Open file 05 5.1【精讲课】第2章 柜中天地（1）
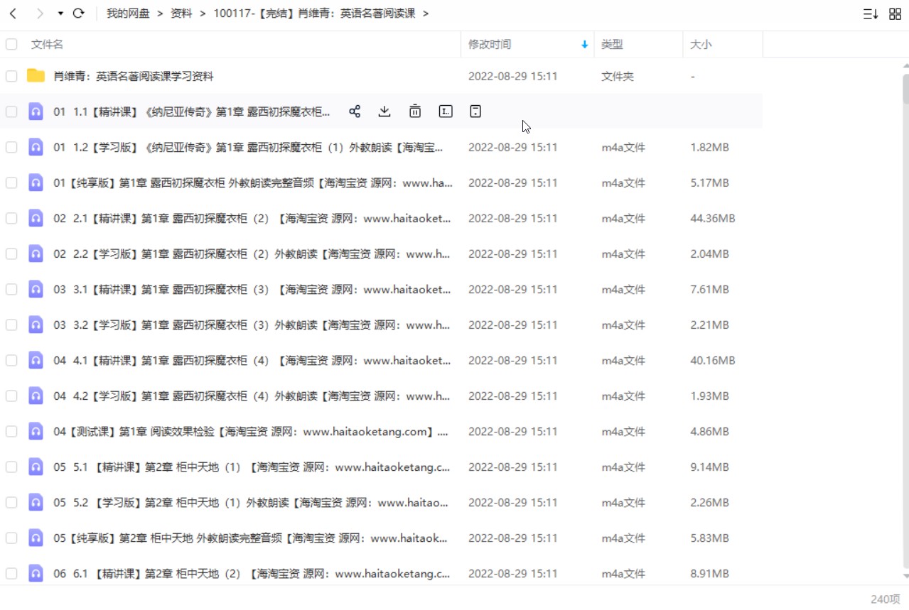Screen dimensions: 909x610 (252, 467)
